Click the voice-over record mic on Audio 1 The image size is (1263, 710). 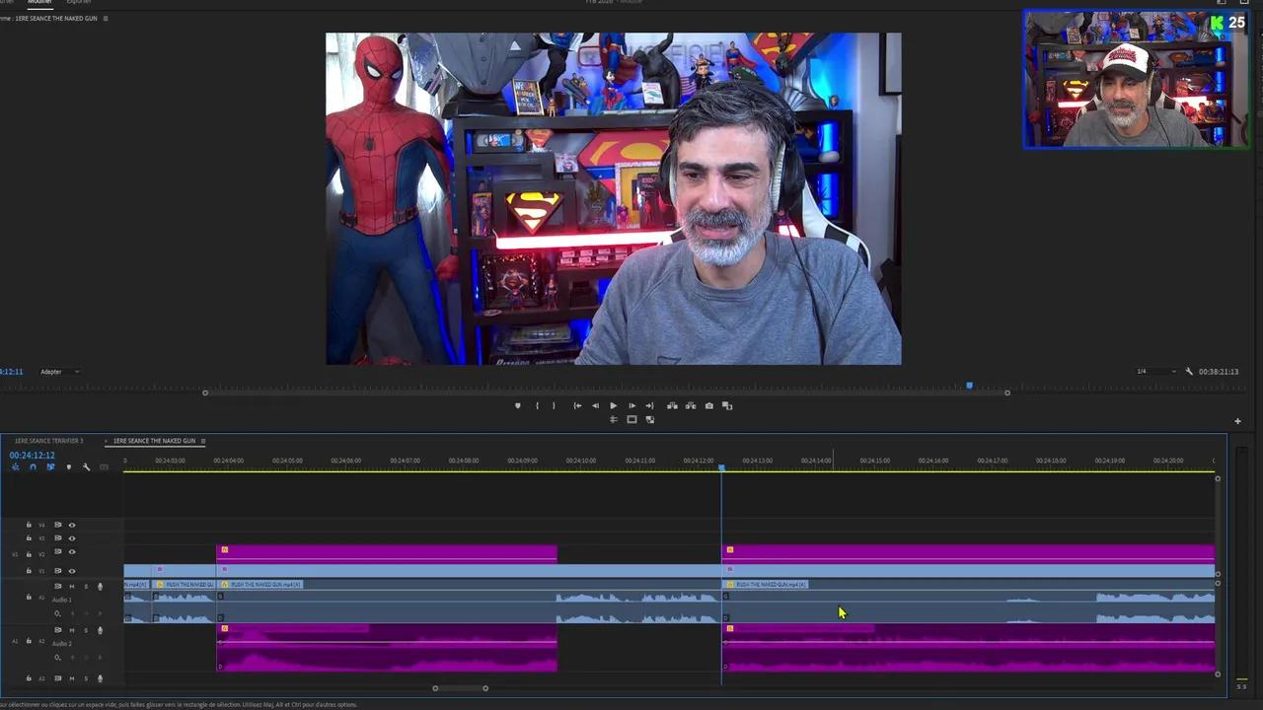coord(99,586)
